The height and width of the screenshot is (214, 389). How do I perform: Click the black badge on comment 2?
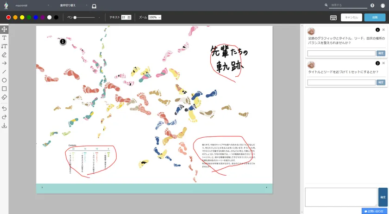point(377,63)
